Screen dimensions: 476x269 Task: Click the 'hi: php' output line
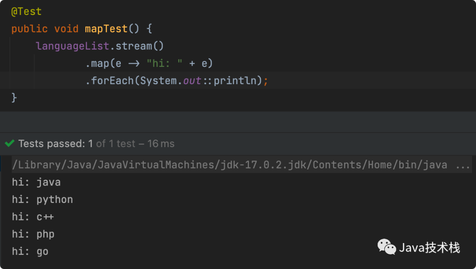pyautogui.click(x=33, y=234)
